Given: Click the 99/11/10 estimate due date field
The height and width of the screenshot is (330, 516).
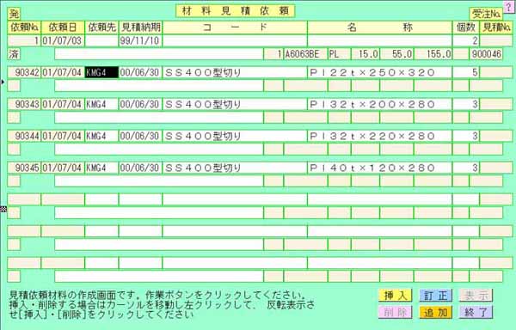Looking at the screenshot, I should pos(140,40).
